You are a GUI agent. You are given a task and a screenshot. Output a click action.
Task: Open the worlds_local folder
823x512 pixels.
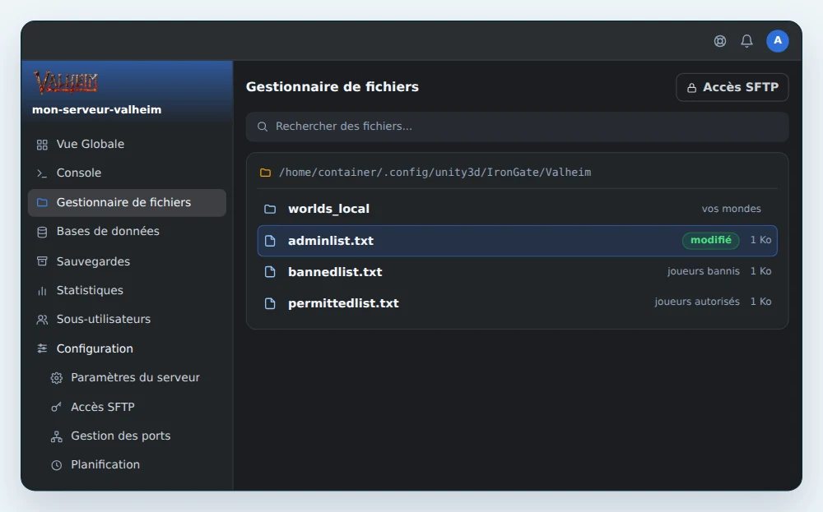tap(517, 209)
